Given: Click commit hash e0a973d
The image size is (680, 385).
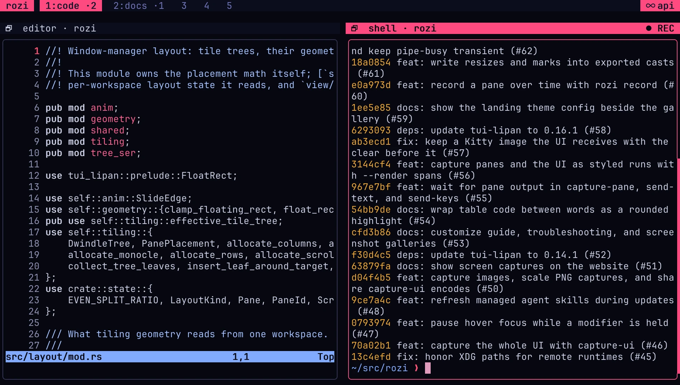Looking at the screenshot, I should coord(371,85).
